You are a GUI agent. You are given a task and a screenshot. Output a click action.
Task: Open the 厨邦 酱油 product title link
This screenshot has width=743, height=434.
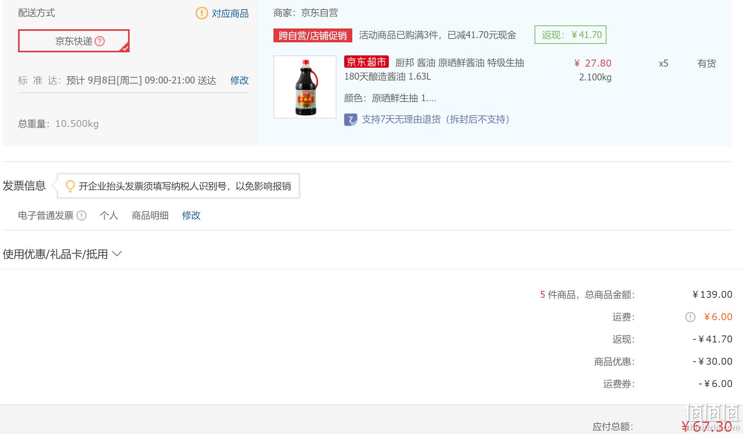(x=434, y=70)
